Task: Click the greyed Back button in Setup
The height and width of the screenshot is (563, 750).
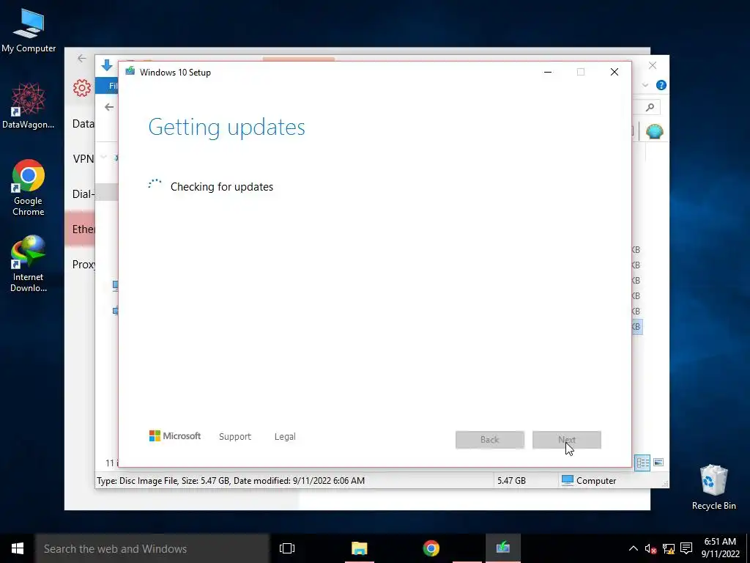Action: coord(490,440)
